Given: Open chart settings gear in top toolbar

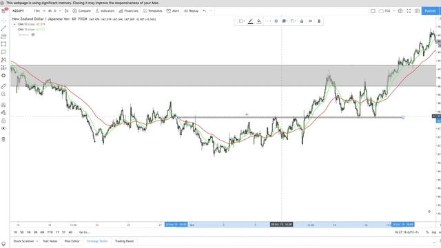Looking at the screenshot, I should [400, 11].
